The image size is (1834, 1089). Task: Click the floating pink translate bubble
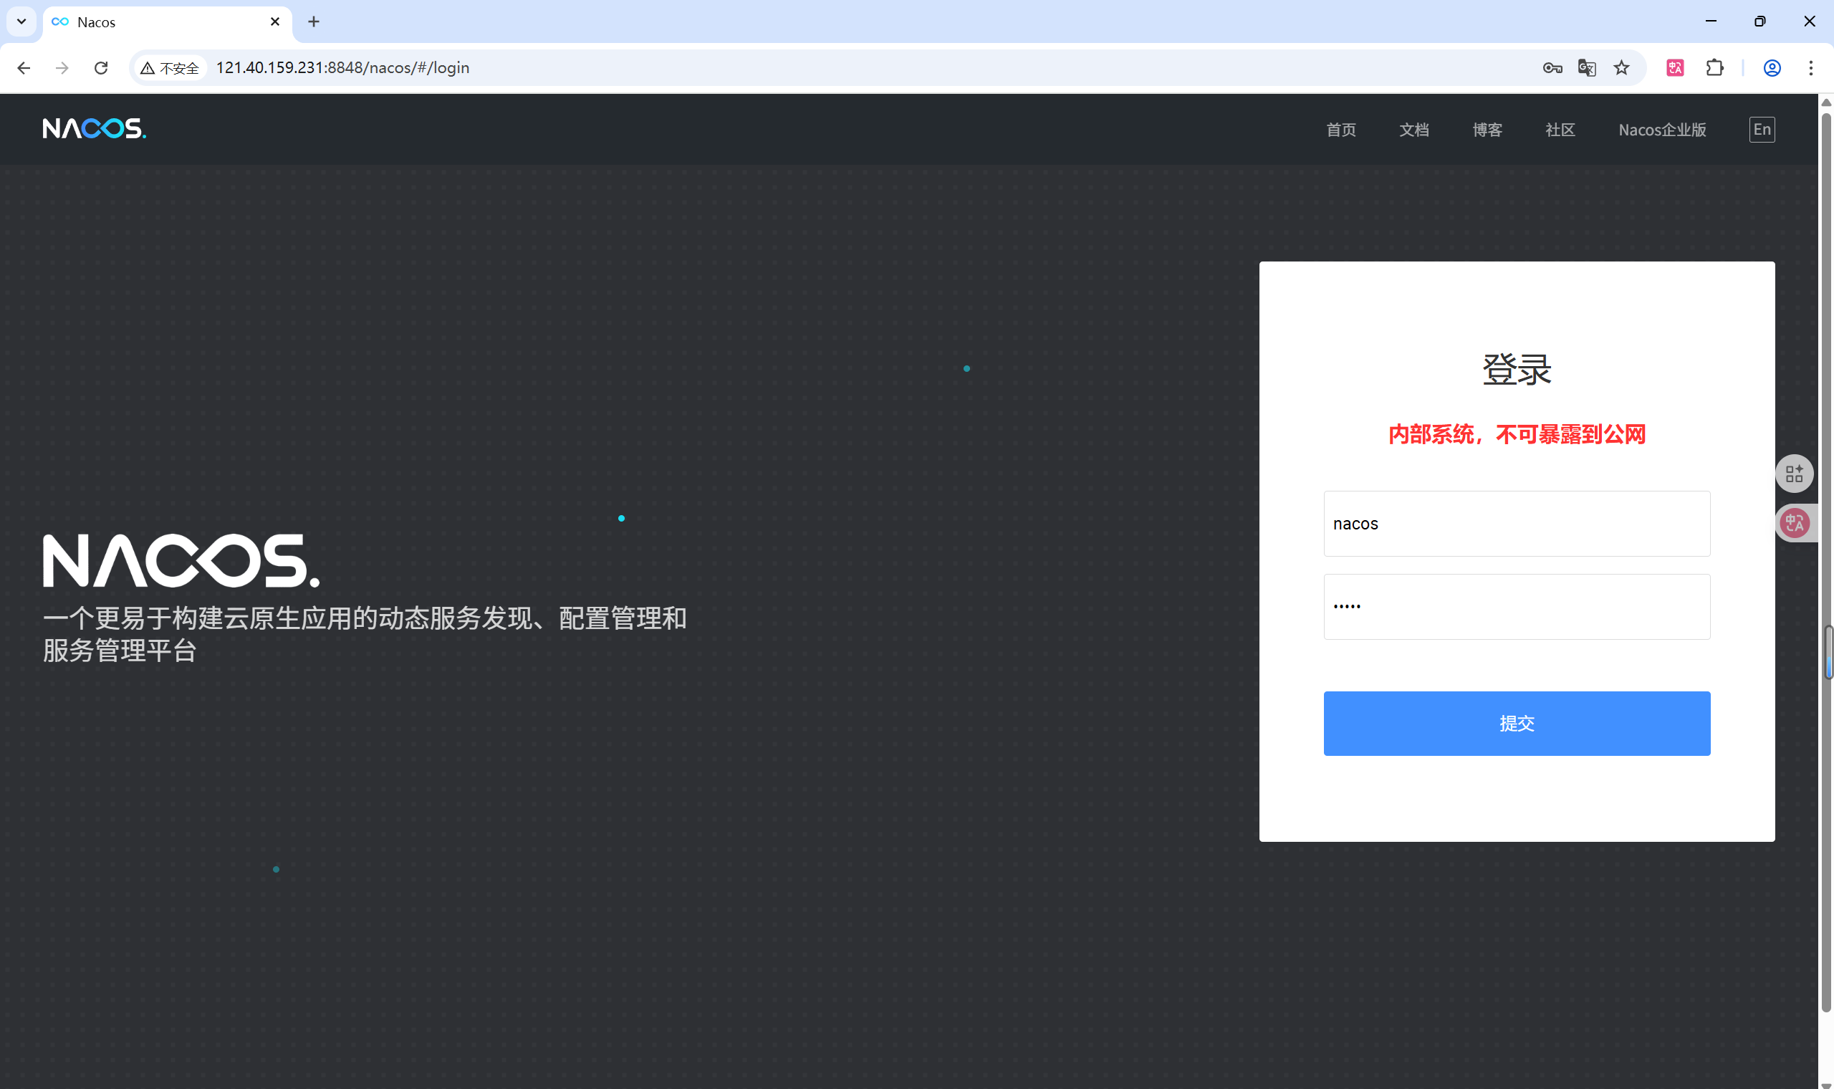1795,523
